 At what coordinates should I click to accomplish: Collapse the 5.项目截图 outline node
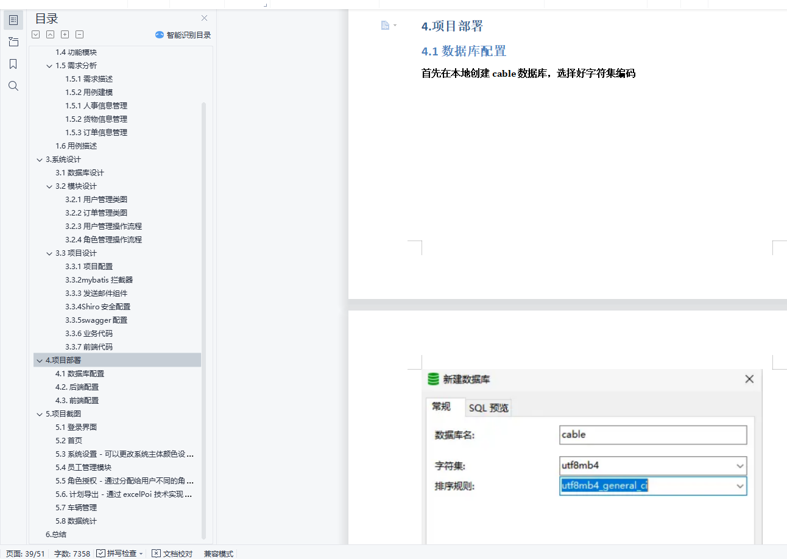pyautogui.click(x=40, y=414)
